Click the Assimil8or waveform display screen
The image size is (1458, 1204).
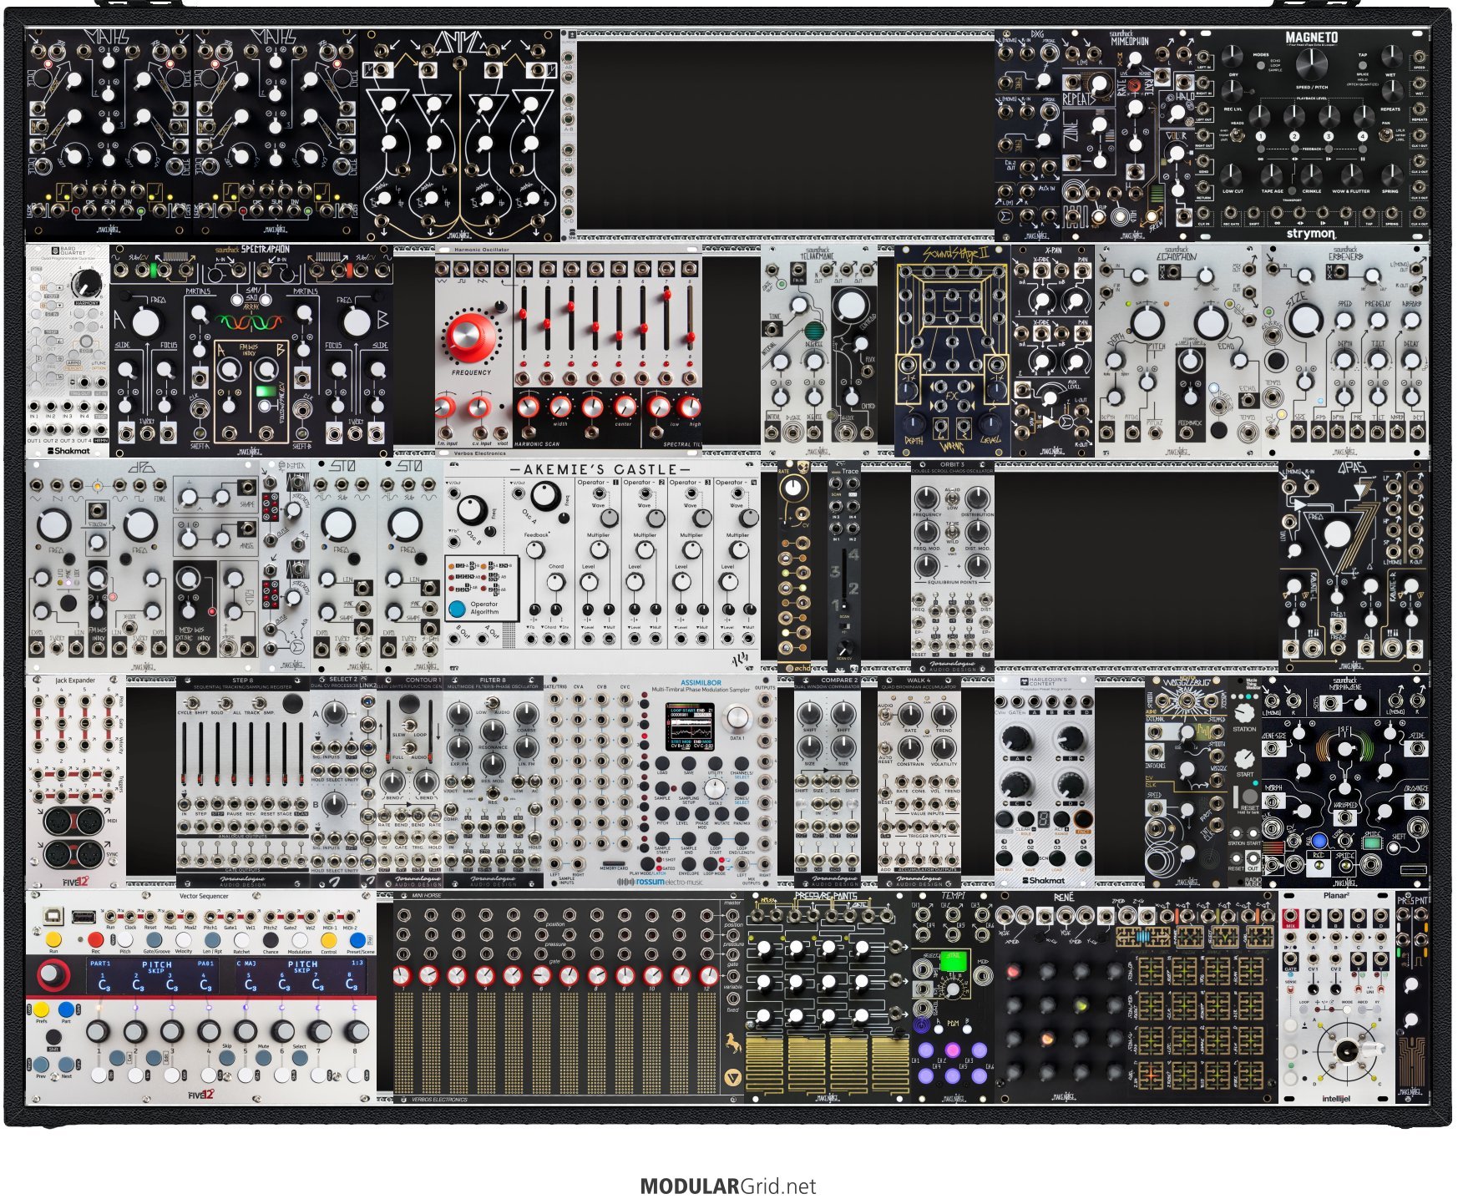[x=689, y=726]
